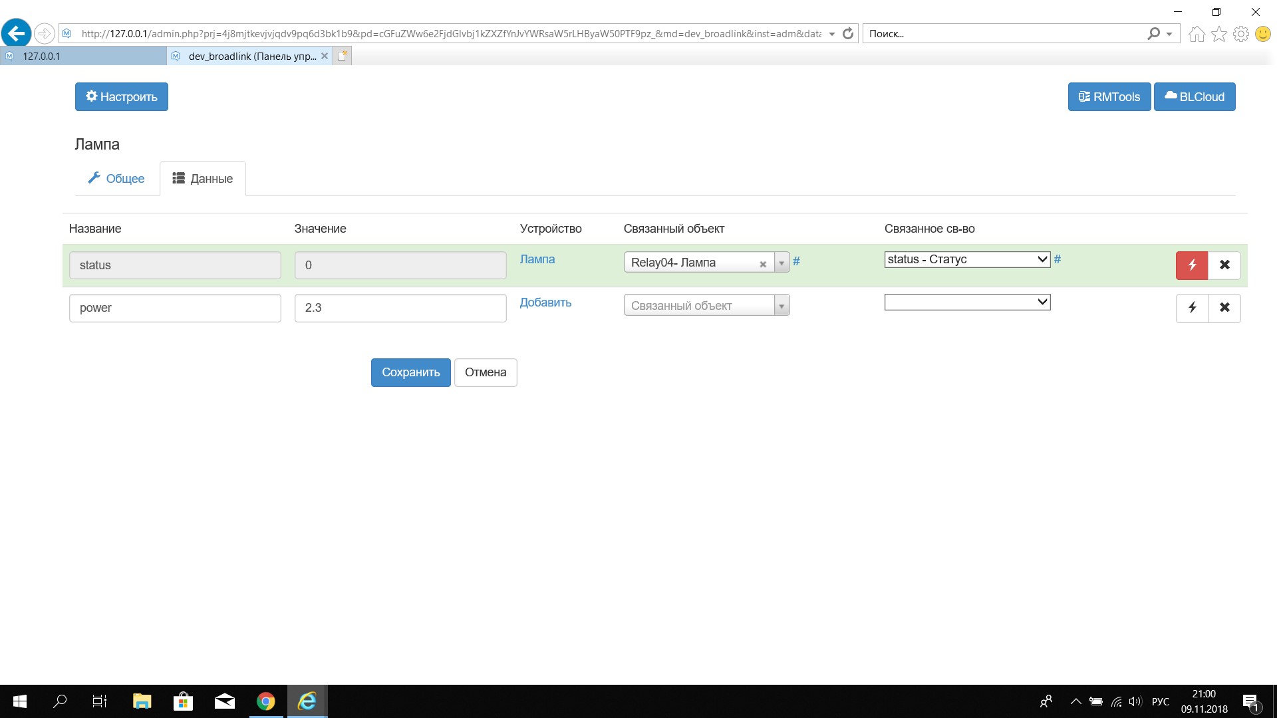Image resolution: width=1277 pixels, height=718 pixels.
Task: Click the power value field containing 2.3
Action: coord(400,308)
